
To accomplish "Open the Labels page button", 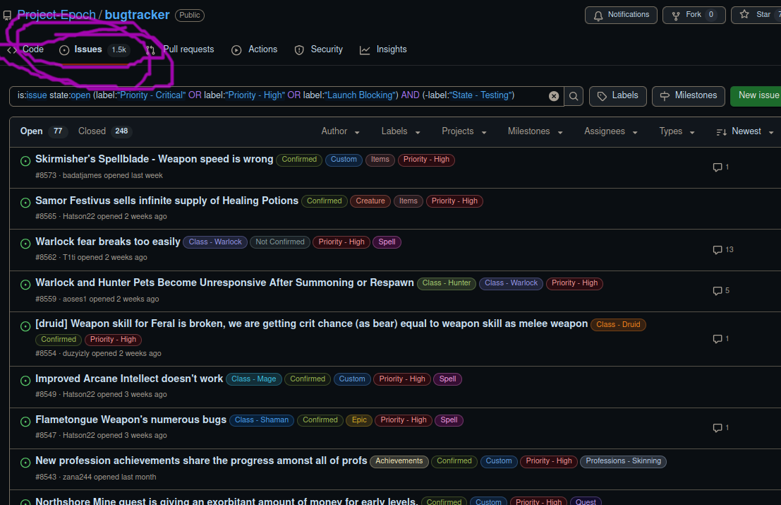I will coord(617,96).
